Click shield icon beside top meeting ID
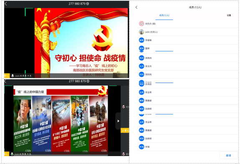 pyautogui.click(x=88, y=4)
